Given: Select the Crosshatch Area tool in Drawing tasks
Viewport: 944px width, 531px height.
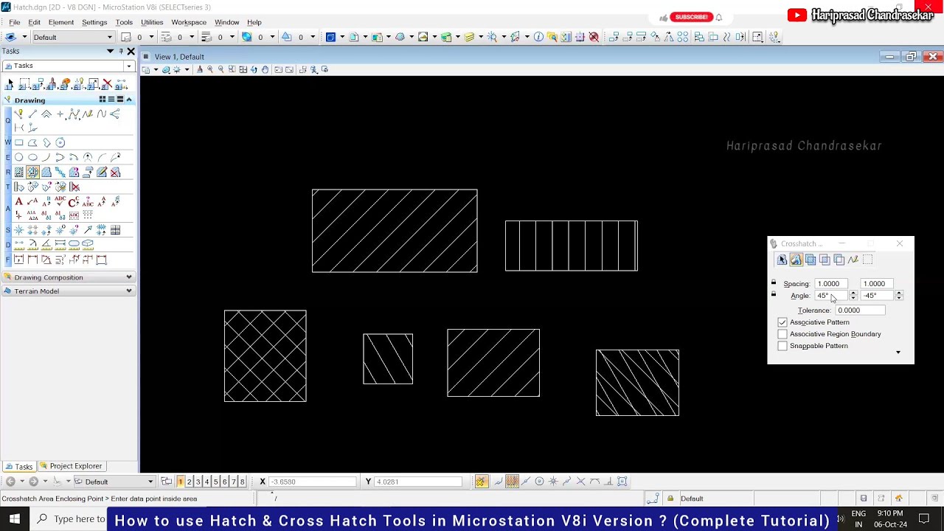Looking at the screenshot, I should click(32, 172).
